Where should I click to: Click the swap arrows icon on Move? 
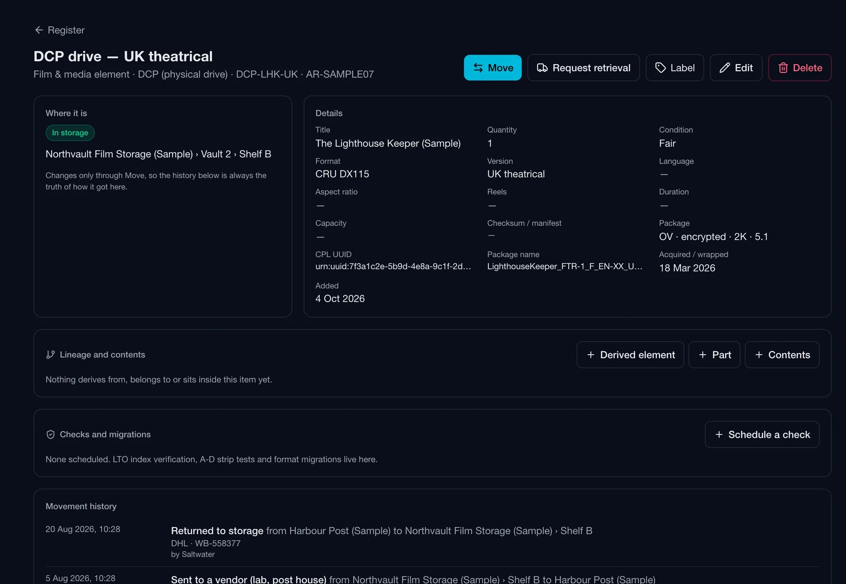pyautogui.click(x=478, y=68)
